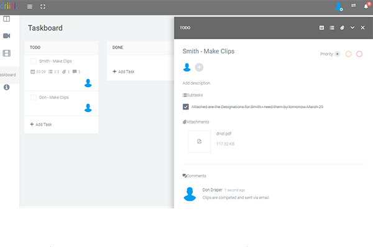Open the notifications bell
Image resolution: width=373 pixels, height=247 pixels.
coord(366,6)
